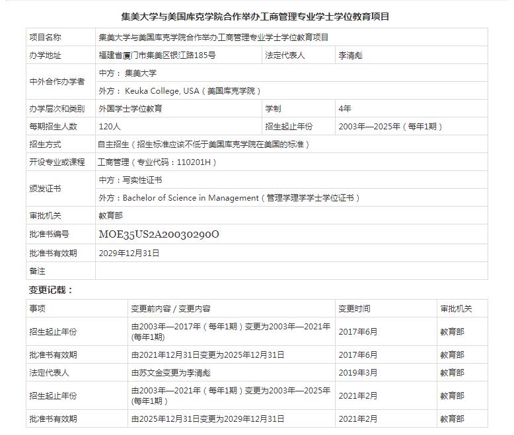The height and width of the screenshot is (435, 514).
Task: Click the 审批机关 column header in the change table
Action: coord(456,308)
